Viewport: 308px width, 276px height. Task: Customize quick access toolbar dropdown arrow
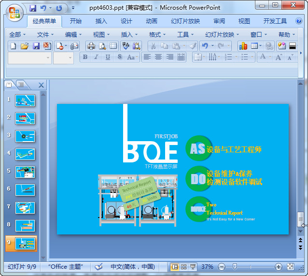pyautogui.click(x=73, y=8)
